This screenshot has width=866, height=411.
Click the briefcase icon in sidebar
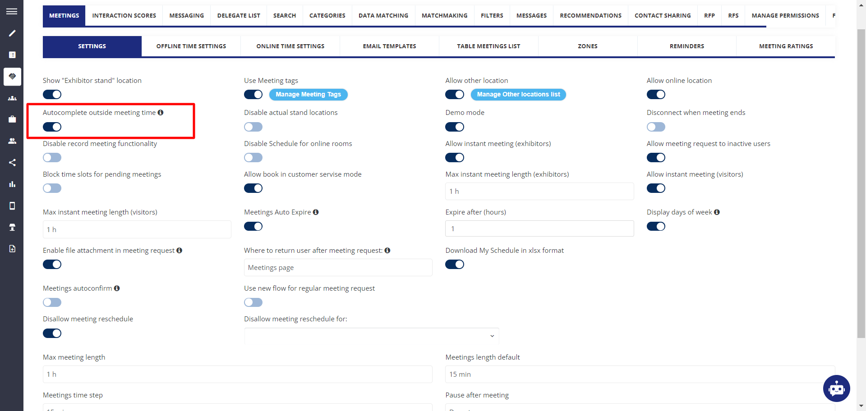tap(12, 119)
